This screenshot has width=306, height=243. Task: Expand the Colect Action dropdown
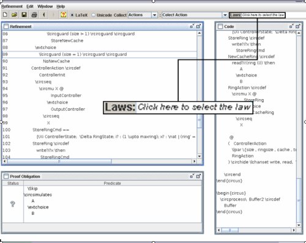point(225,15)
